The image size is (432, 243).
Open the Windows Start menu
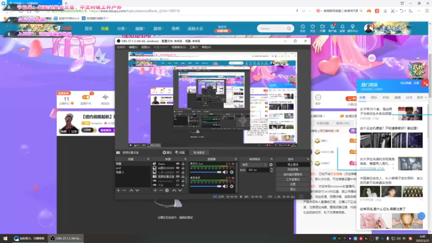point(5,238)
